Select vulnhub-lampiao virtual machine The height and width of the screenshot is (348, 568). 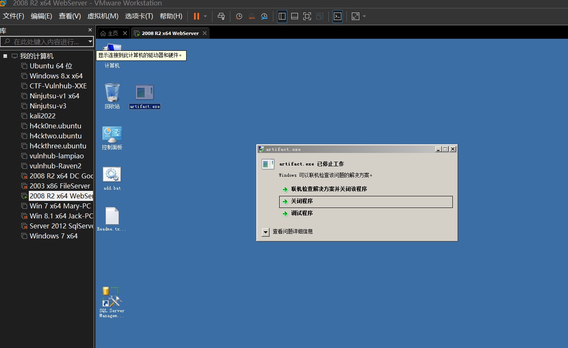[x=57, y=156]
